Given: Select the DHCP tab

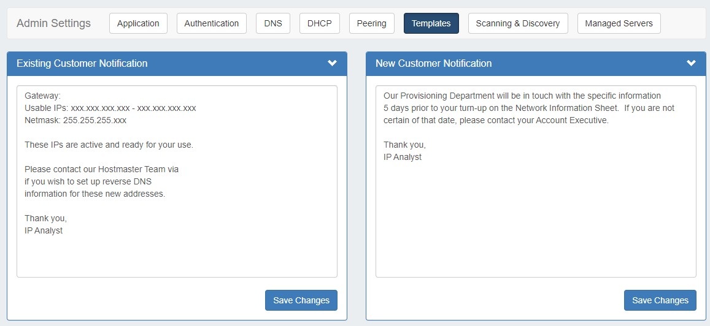Looking at the screenshot, I should (319, 23).
